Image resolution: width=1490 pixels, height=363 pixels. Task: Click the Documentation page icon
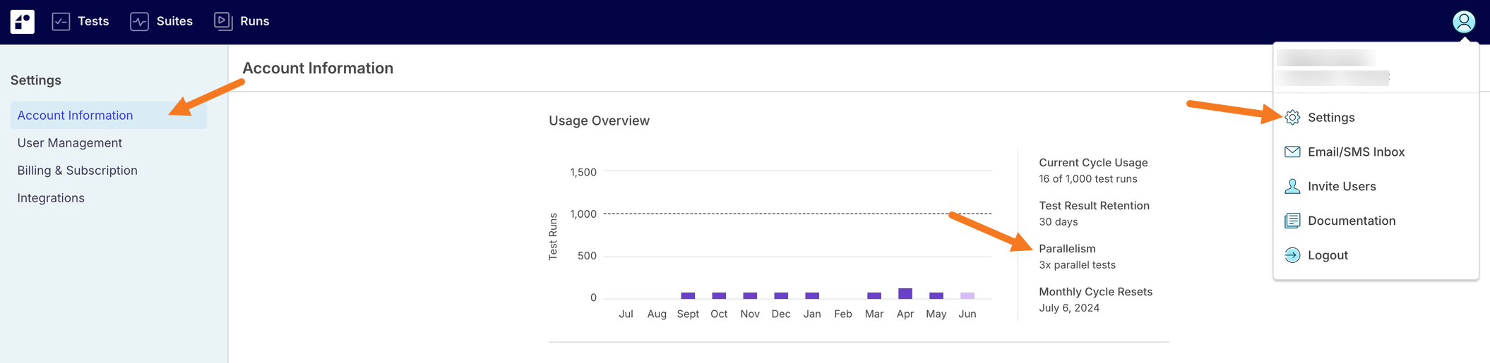coord(1292,221)
